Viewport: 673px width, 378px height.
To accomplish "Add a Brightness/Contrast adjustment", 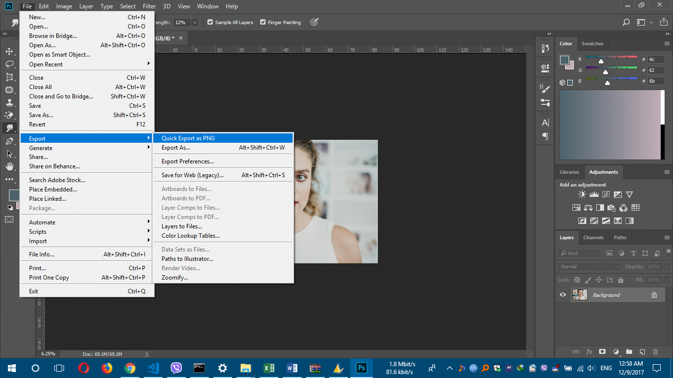I will pyautogui.click(x=582, y=194).
